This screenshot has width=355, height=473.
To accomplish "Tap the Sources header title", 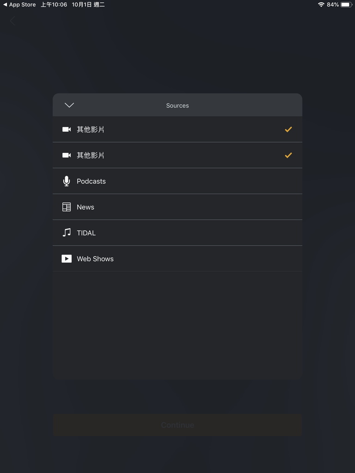I will click(x=177, y=106).
